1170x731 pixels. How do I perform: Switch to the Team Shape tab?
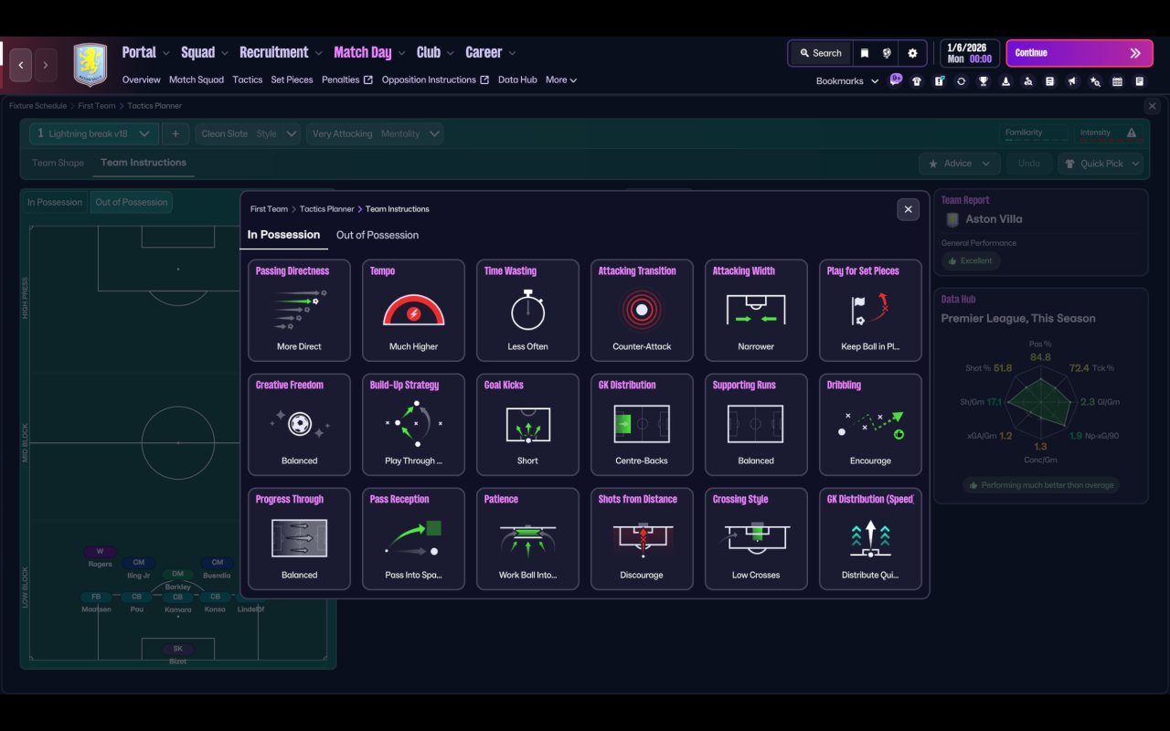(x=58, y=163)
